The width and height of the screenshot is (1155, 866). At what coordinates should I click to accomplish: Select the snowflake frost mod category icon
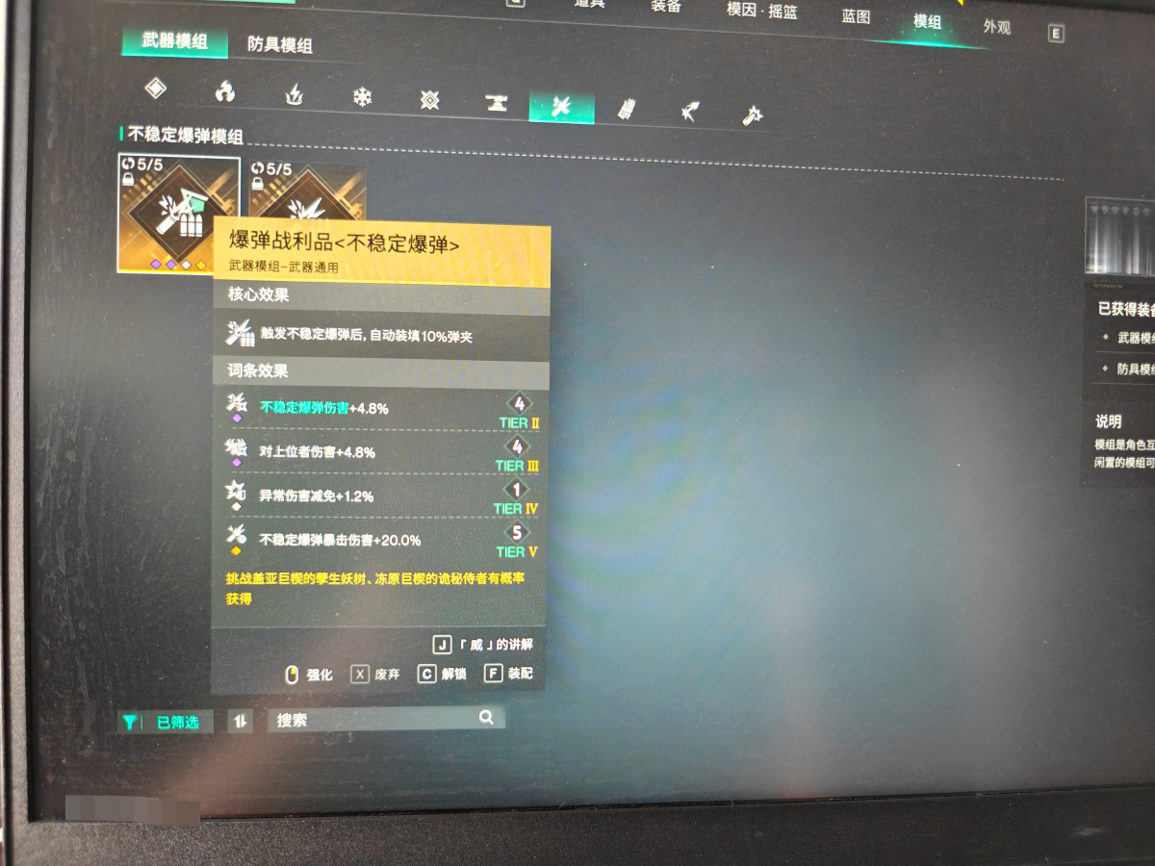pos(362,97)
